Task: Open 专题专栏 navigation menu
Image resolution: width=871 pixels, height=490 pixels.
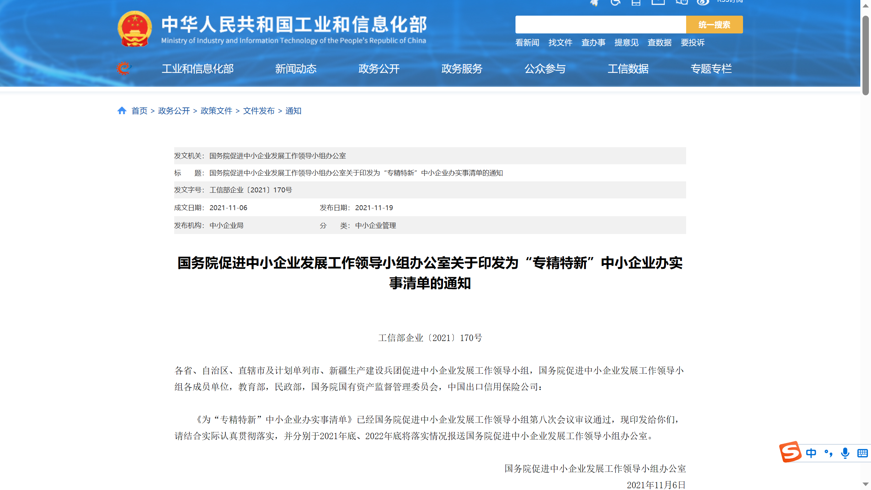Action: [711, 69]
